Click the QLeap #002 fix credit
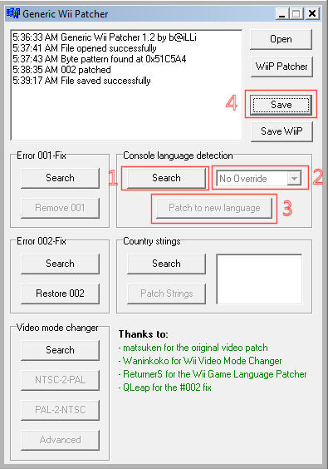The width and height of the screenshot is (328, 469). pos(165,388)
